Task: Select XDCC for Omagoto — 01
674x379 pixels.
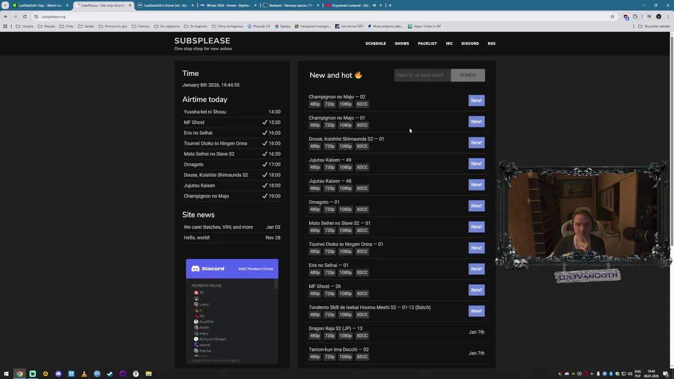Action: [x=362, y=210]
